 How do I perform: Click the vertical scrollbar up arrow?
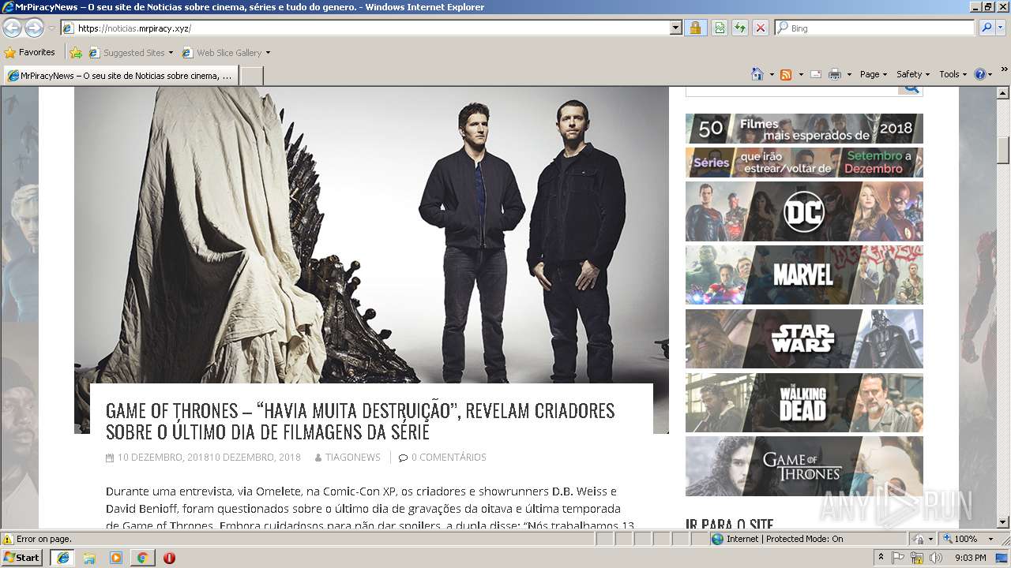pos(1003,93)
